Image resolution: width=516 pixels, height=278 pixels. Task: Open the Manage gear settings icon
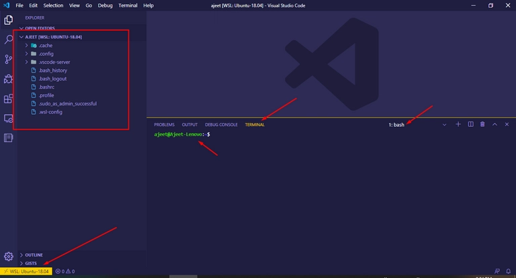[x=9, y=257]
